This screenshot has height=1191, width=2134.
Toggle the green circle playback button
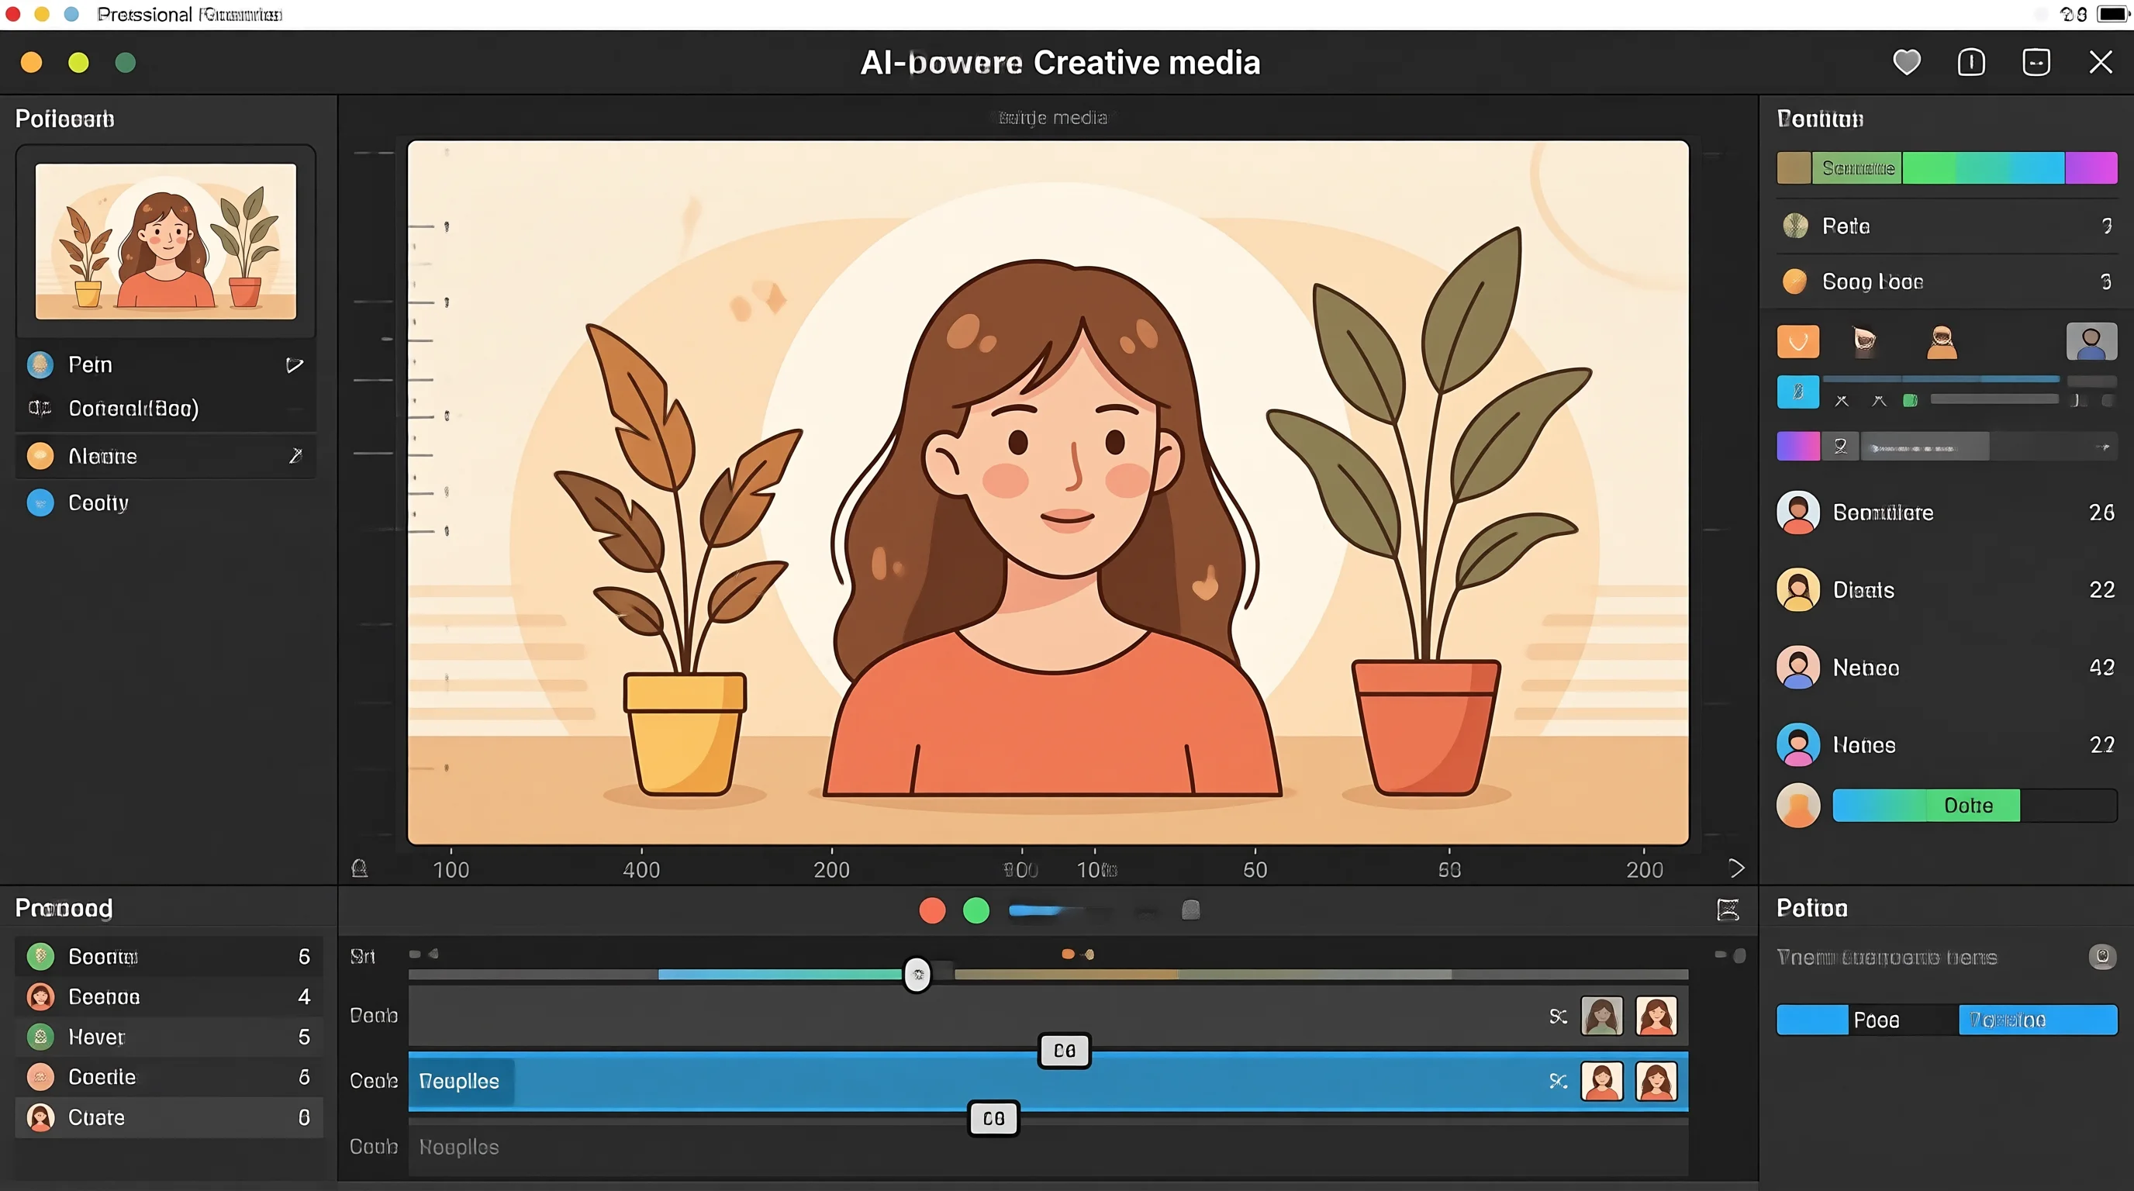[975, 910]
